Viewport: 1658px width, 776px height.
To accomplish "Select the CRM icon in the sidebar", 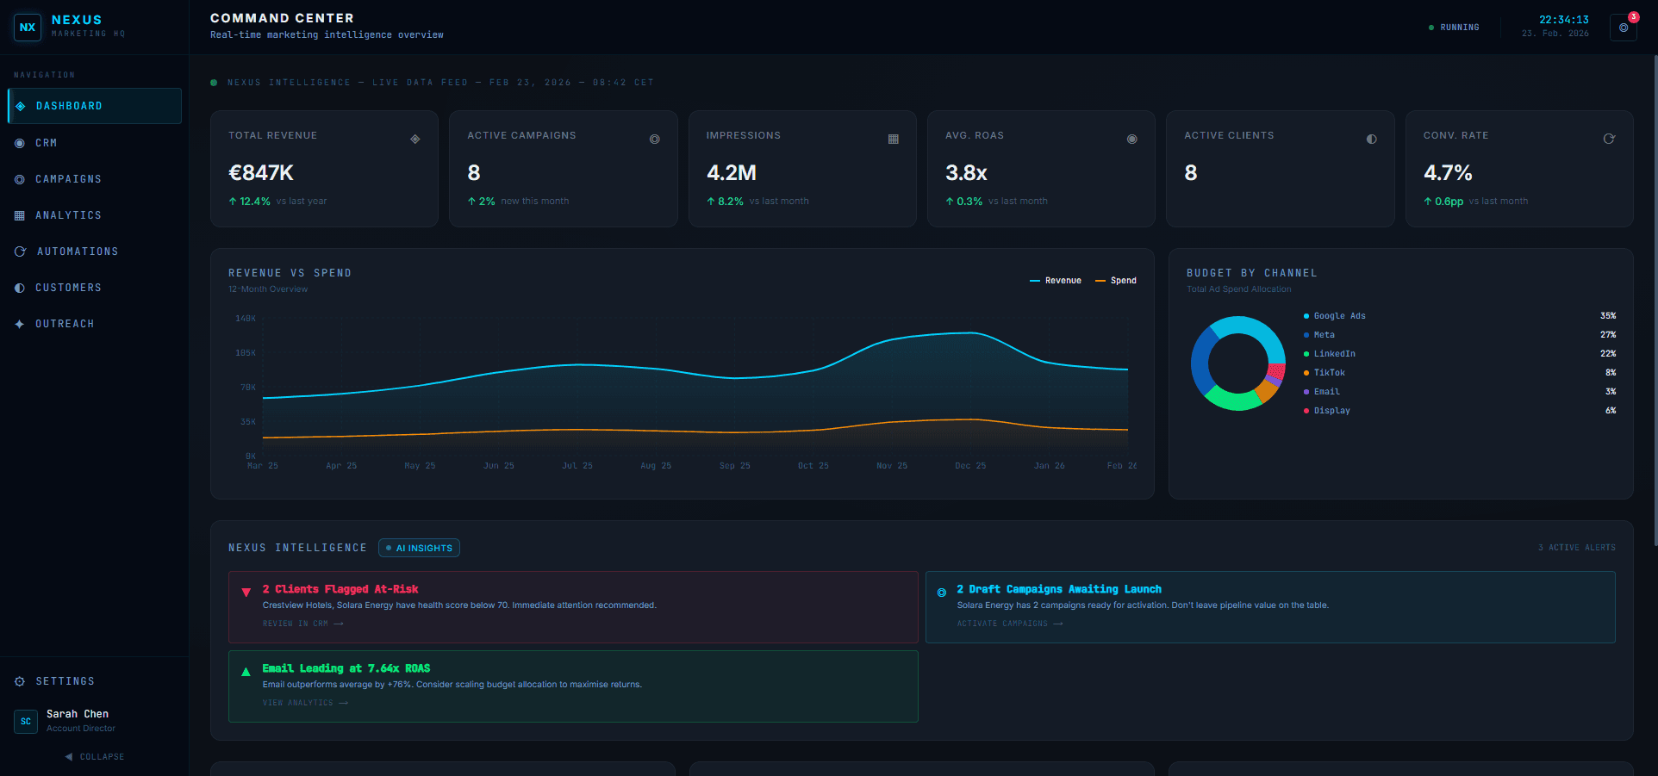I will (19, 142).
